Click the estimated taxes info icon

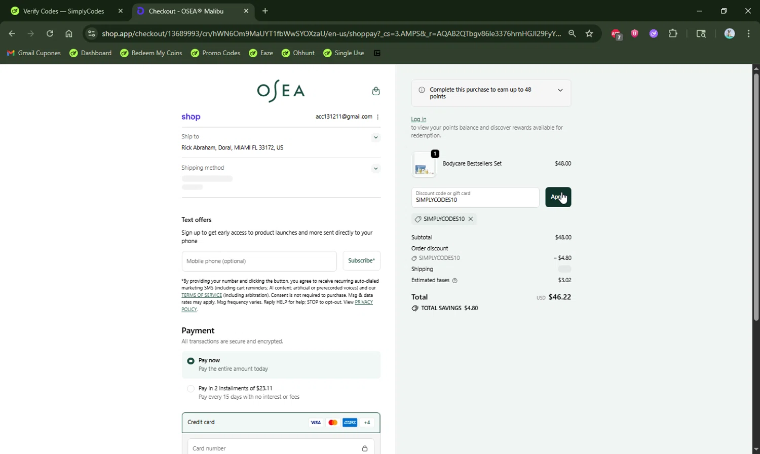tap(454, 281)
